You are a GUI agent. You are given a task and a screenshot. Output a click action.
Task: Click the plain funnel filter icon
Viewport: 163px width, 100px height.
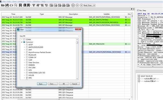(x=34, y=5)
